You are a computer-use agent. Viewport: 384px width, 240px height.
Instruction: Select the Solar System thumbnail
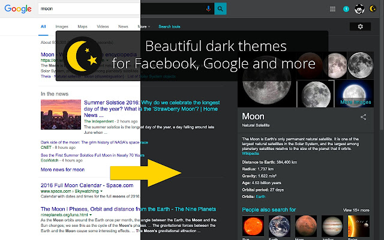pyautogui.click(x=359, y=226)
